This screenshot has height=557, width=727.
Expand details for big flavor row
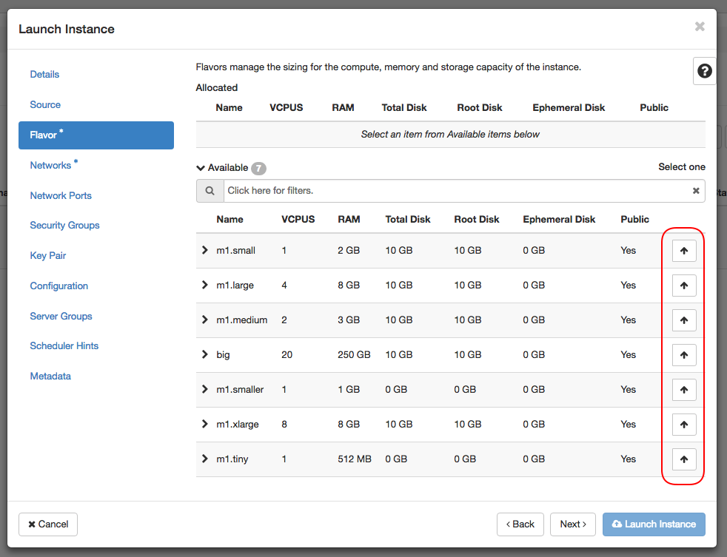coord(204,354)
